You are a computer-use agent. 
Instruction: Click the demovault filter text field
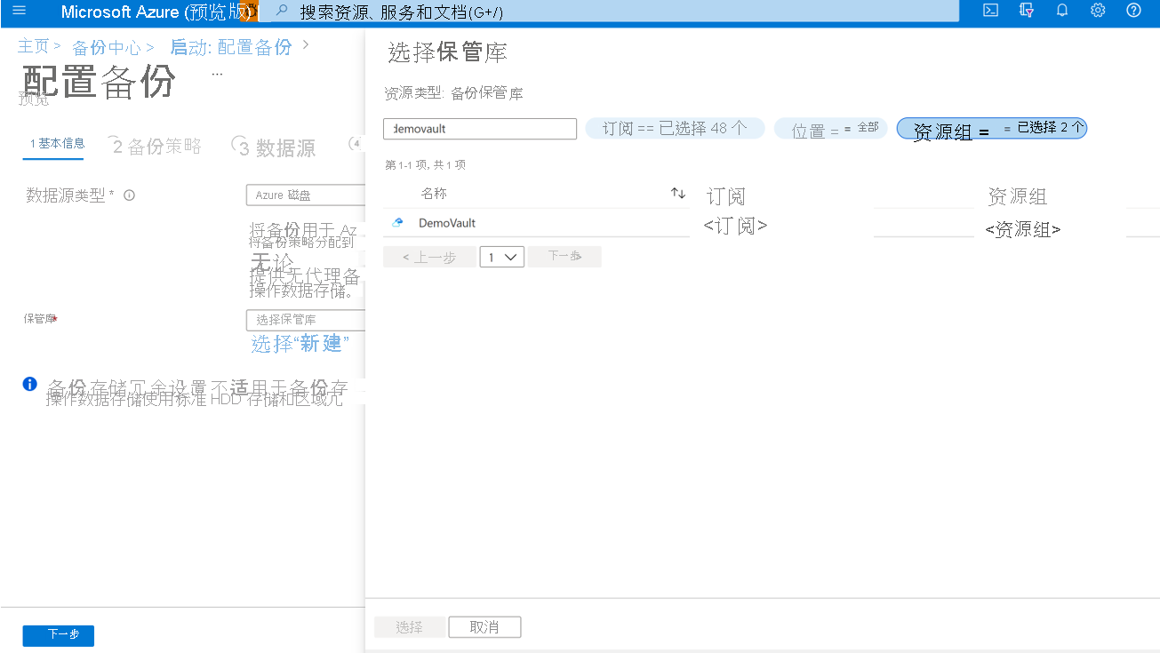coord(480,129)
